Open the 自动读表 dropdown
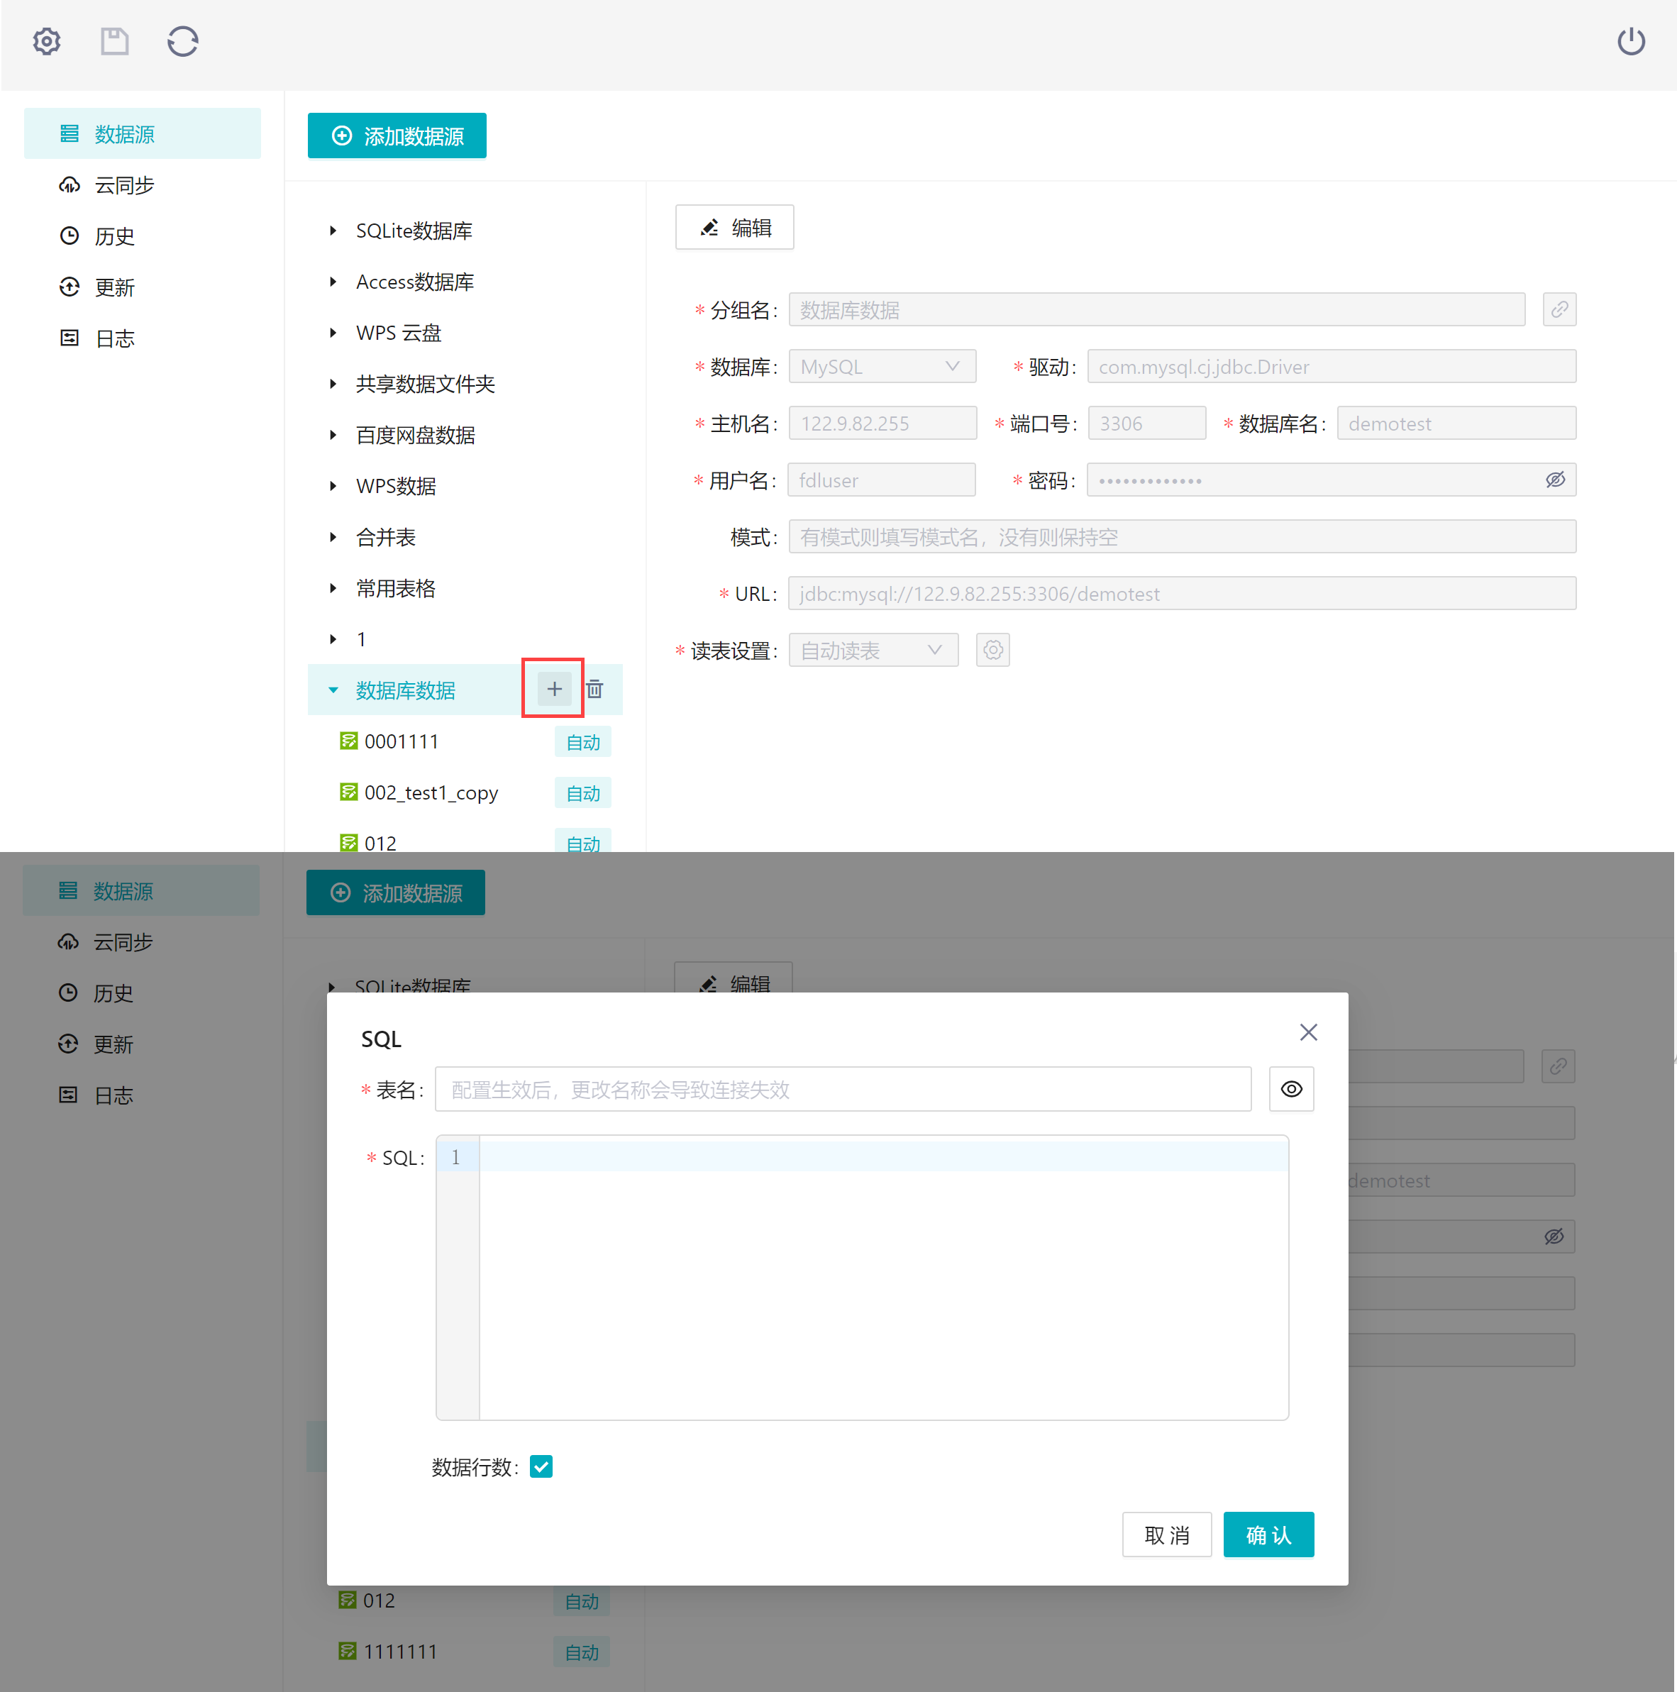Image resolution: width=1677 pixels, height=1692 pixels. tap(873, 651)
